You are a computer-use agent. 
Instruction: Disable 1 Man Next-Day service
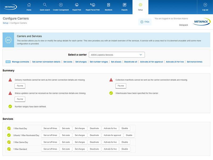[x=125, y=128]
